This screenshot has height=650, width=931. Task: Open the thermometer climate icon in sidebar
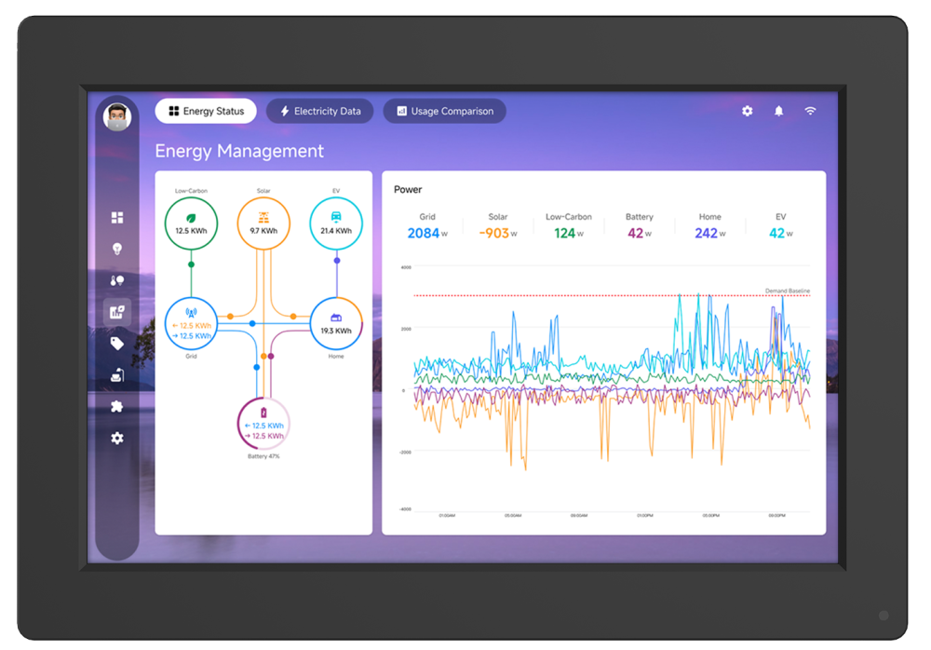click(x=117, y=280)
